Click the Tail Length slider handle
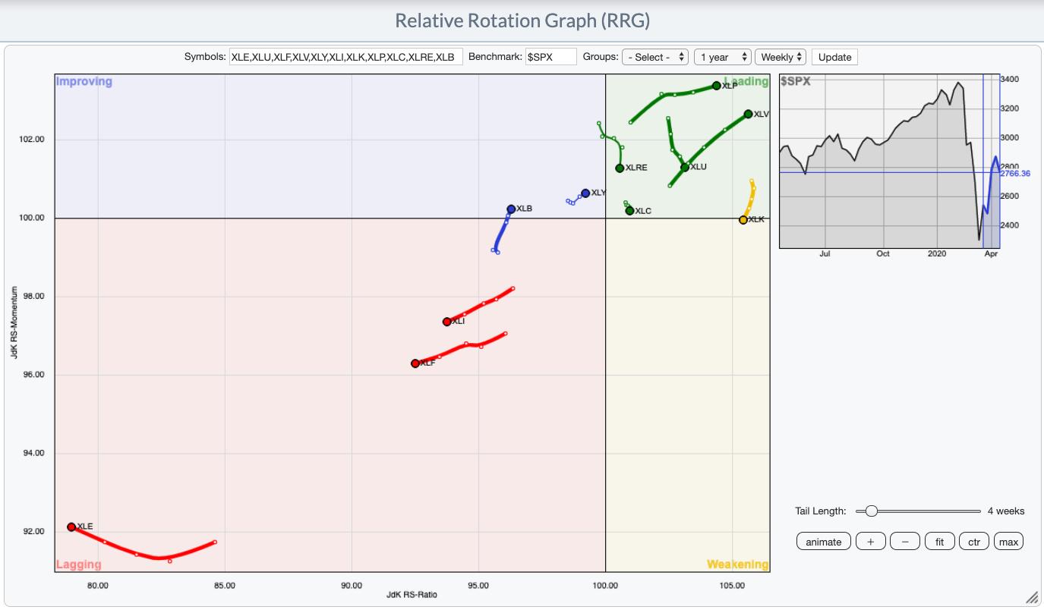 [872, 511]
